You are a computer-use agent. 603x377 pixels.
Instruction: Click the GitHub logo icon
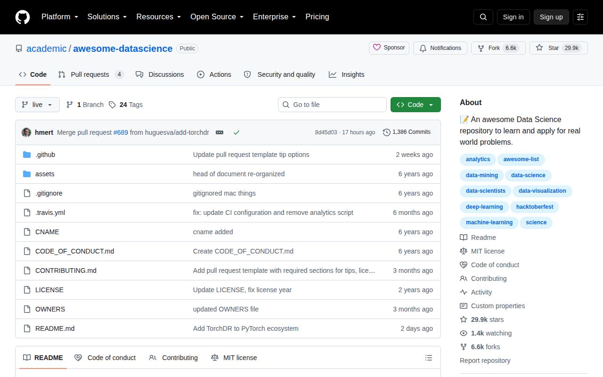coord(23,17)
